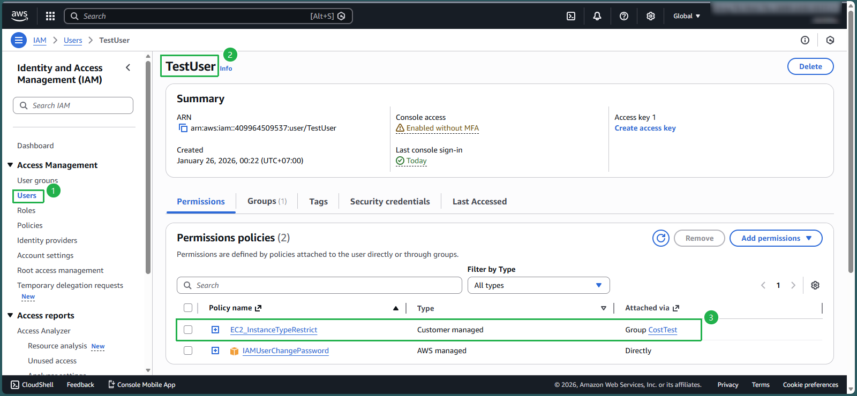Open Access Analyzer in the navigation

pos(44,331)
